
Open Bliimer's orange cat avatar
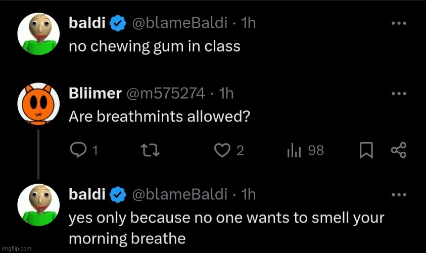click(x=38, y=104)
